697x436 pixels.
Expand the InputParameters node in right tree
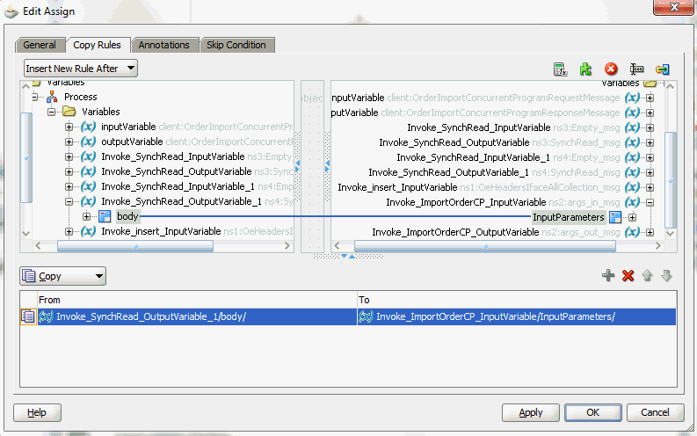click(x=632, y=217)
